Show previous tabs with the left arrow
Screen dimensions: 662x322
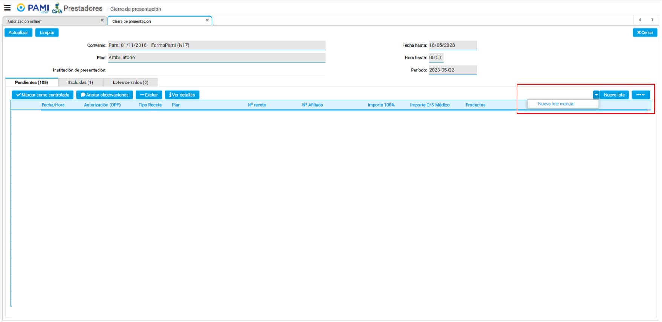(640, 20)
